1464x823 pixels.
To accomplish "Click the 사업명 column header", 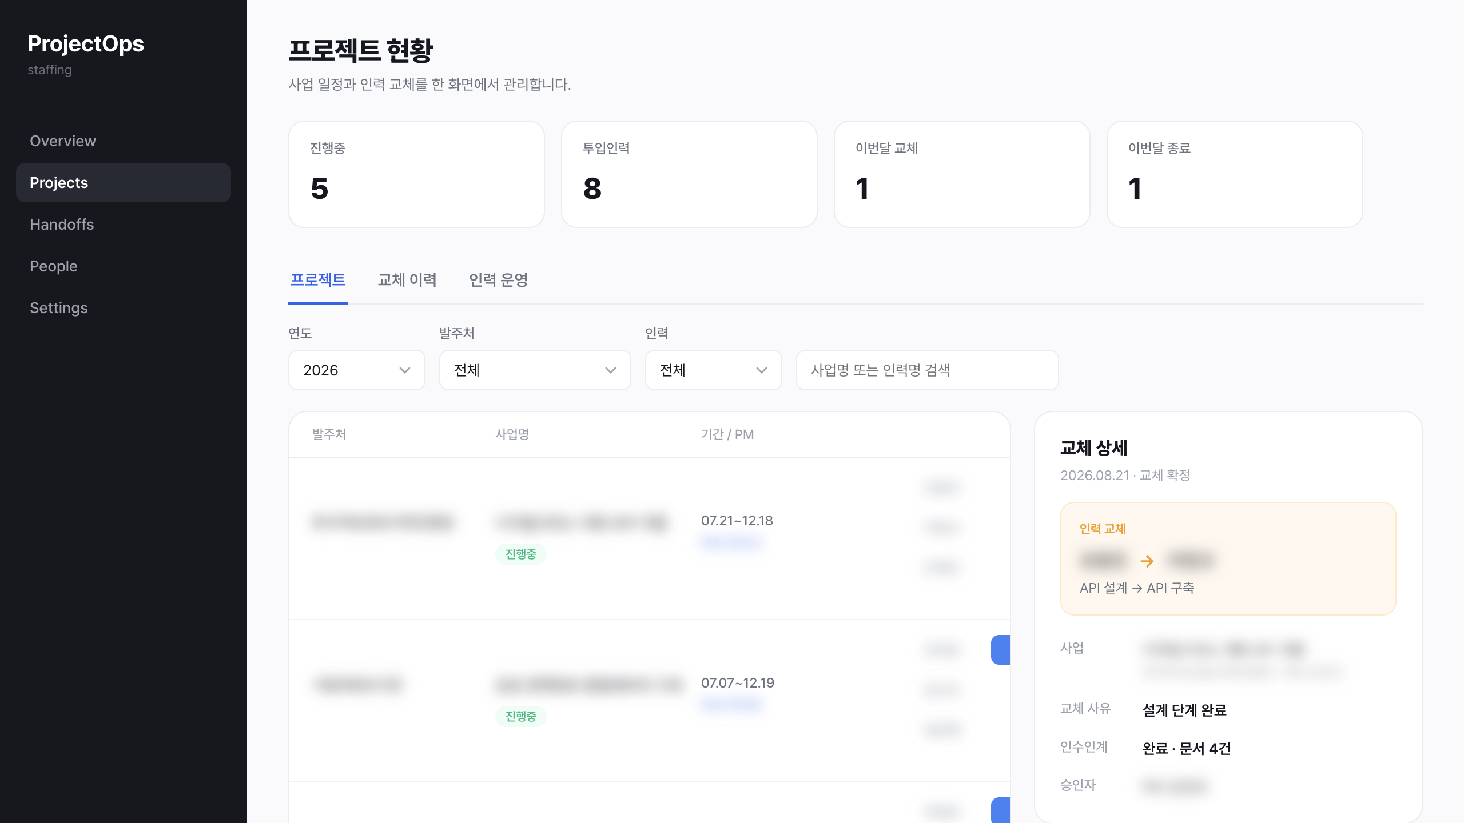I will coord(512,434).
